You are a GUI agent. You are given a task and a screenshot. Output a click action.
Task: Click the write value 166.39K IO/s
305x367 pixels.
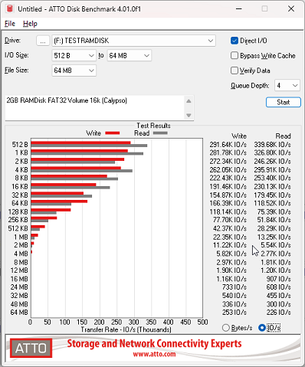click(228, 203)
